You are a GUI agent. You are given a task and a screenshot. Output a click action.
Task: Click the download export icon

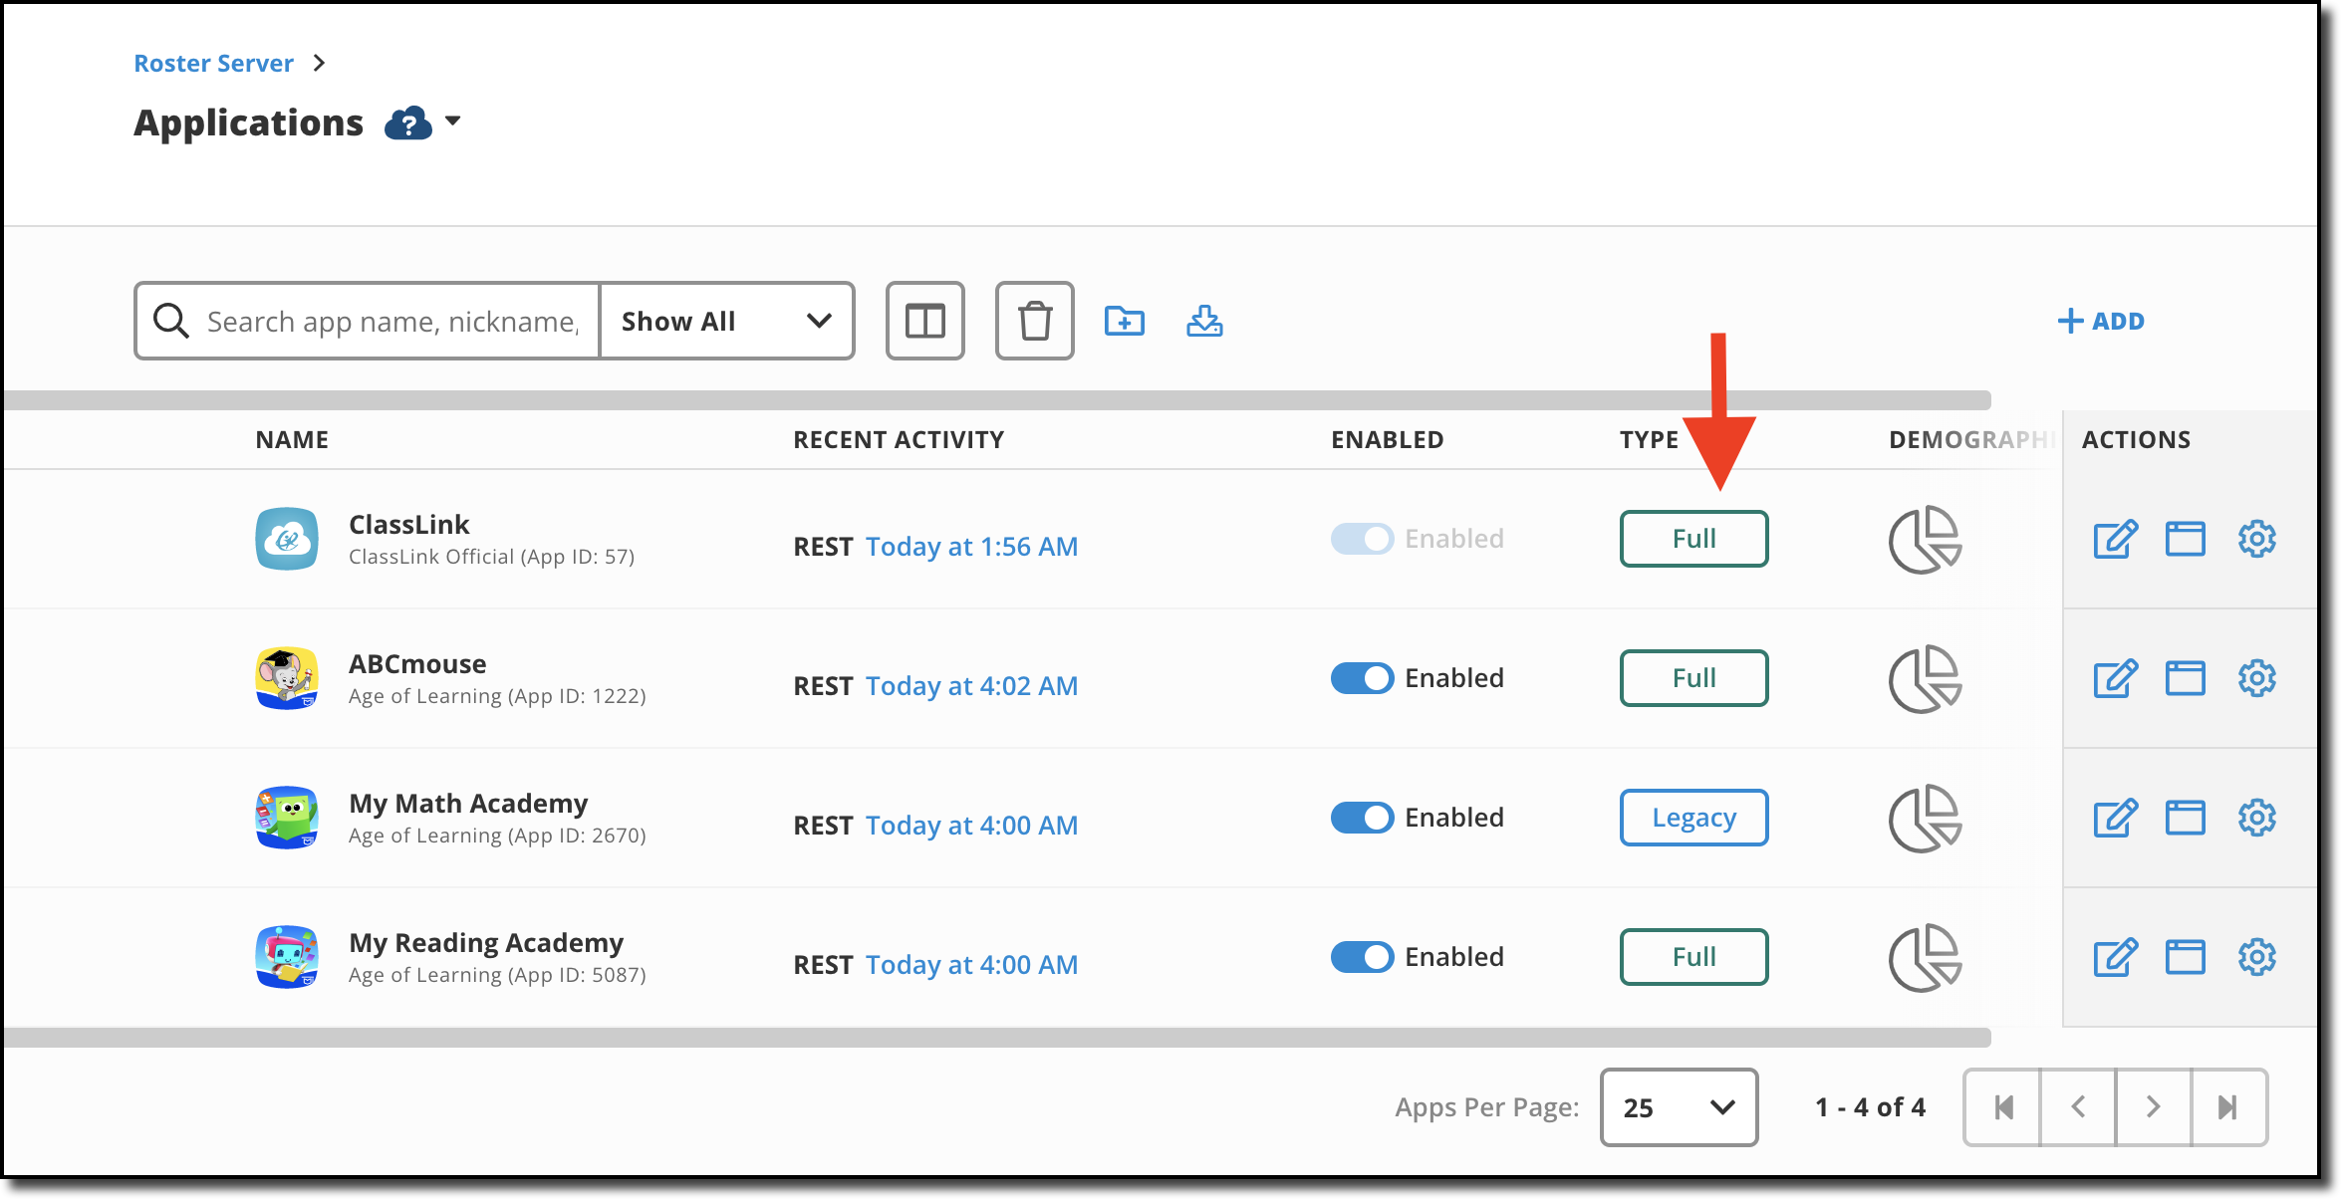click(x=1204, y=321)
